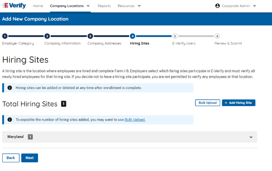Click step 4 circle Hiring Sites

click(x=132, y=36)
